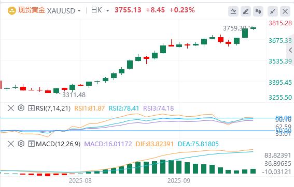This screenshot has width=294, height=187.
Task: Open the 日K timeframe dropdown
Action: pyautogui.click(x=108, y=11)
